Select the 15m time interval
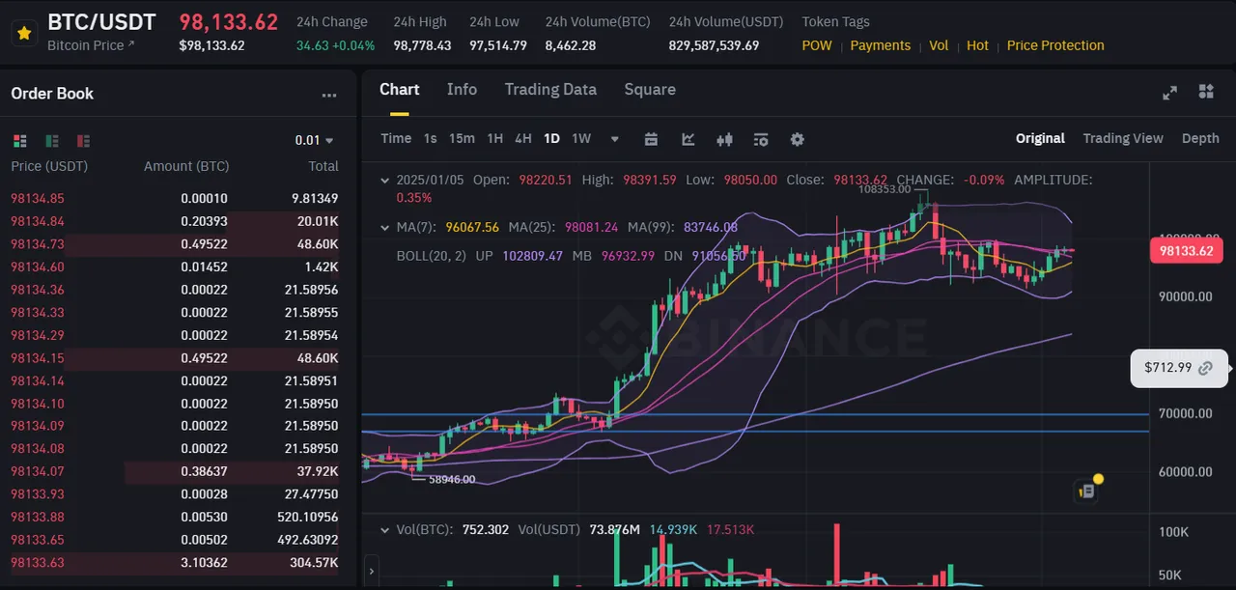The width and height of the screenshot is (1236, 590). (462, 139)
